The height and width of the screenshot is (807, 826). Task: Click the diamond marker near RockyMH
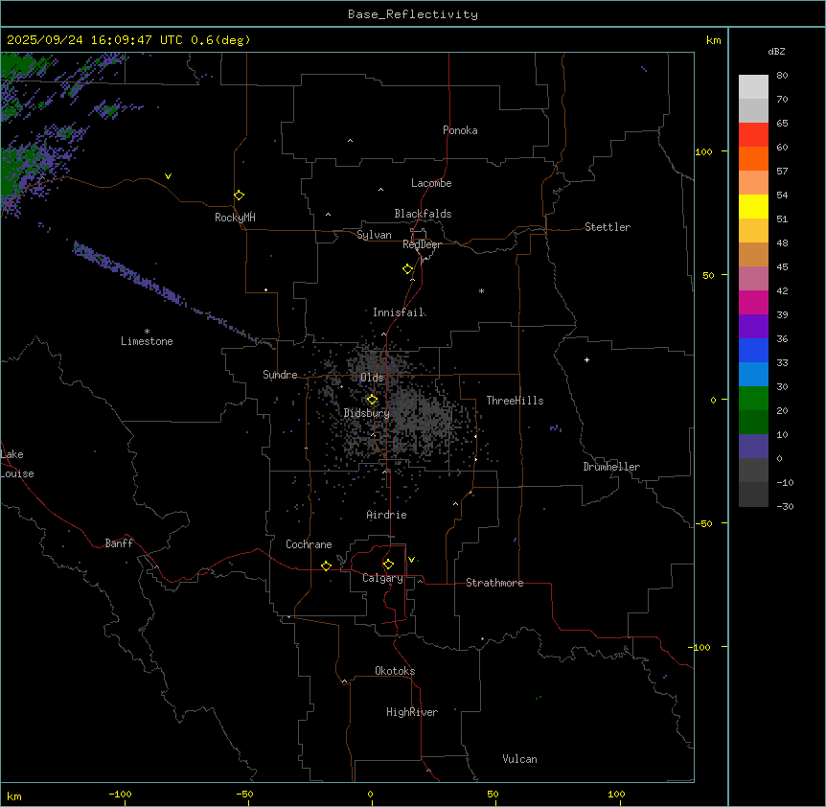click(239, 195)
